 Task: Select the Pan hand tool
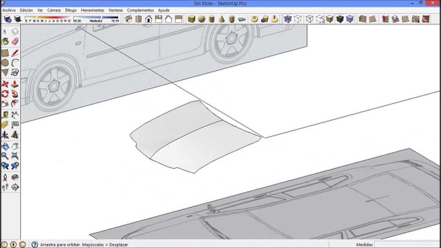coord(15,146)
